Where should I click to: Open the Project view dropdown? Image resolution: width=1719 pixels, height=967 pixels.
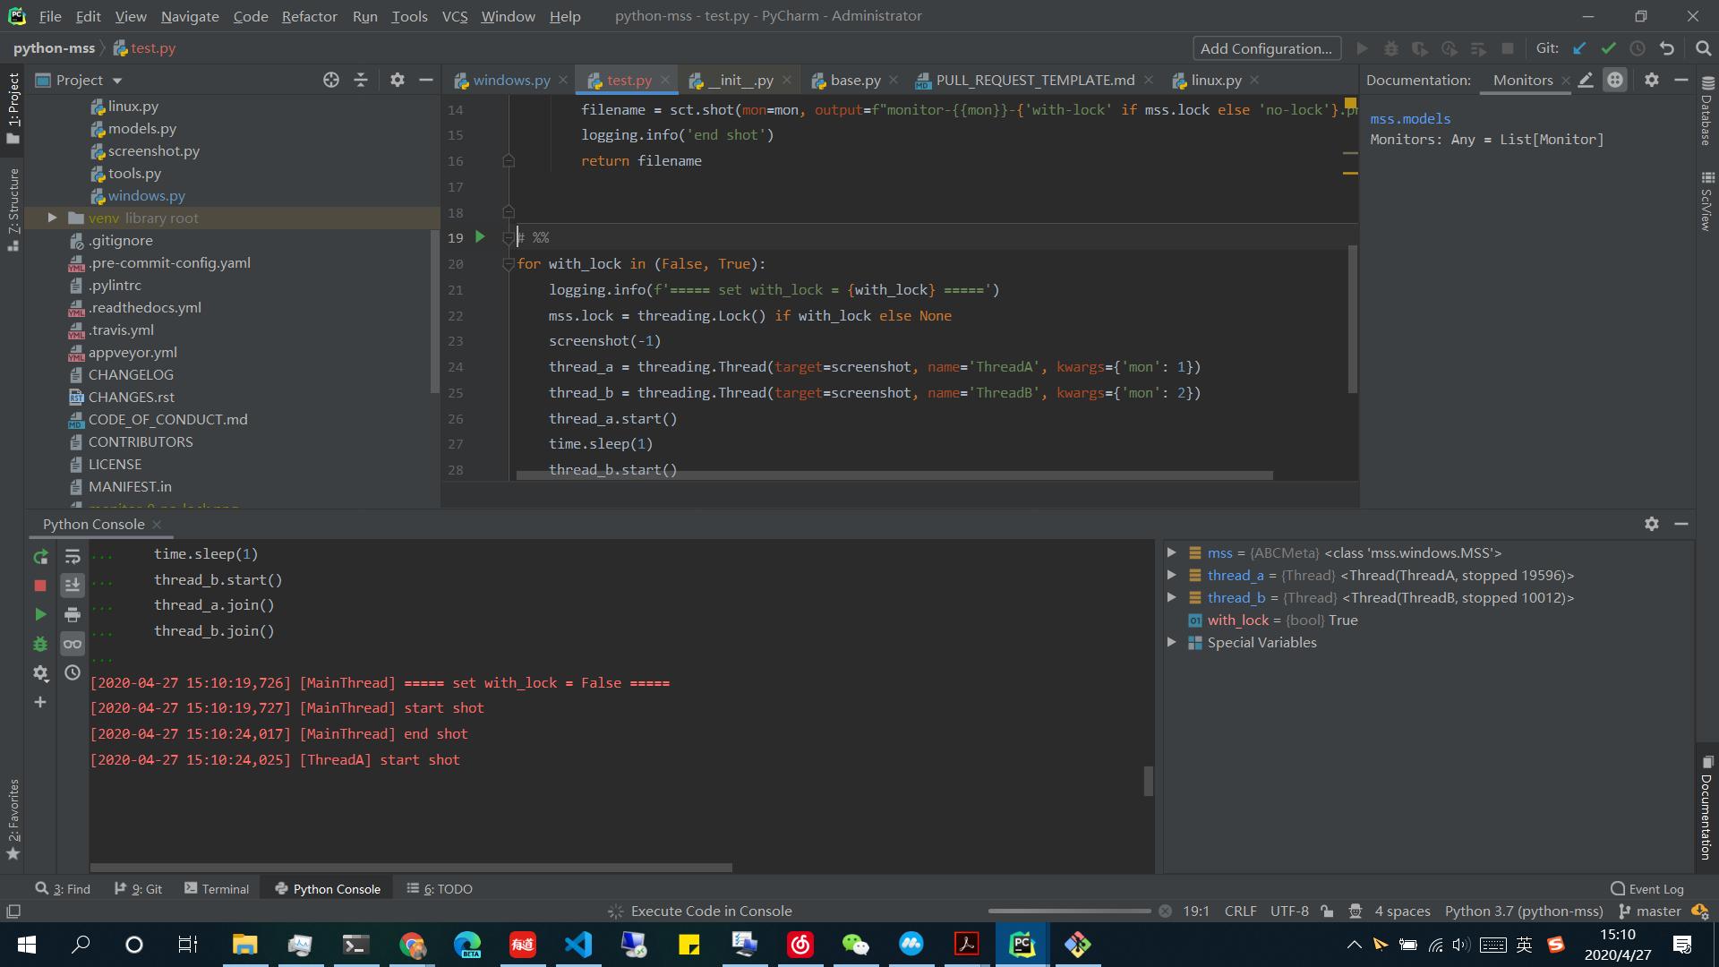coord(117,81)
